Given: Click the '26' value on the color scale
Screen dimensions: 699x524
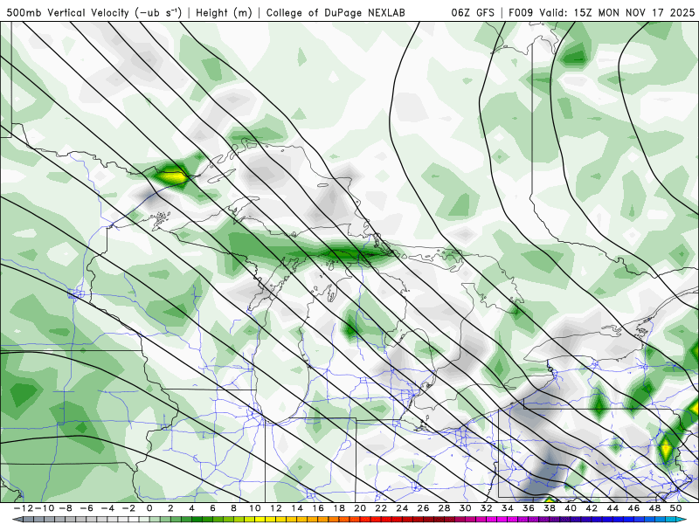Looking at the screenshot, I should point(423,508).
